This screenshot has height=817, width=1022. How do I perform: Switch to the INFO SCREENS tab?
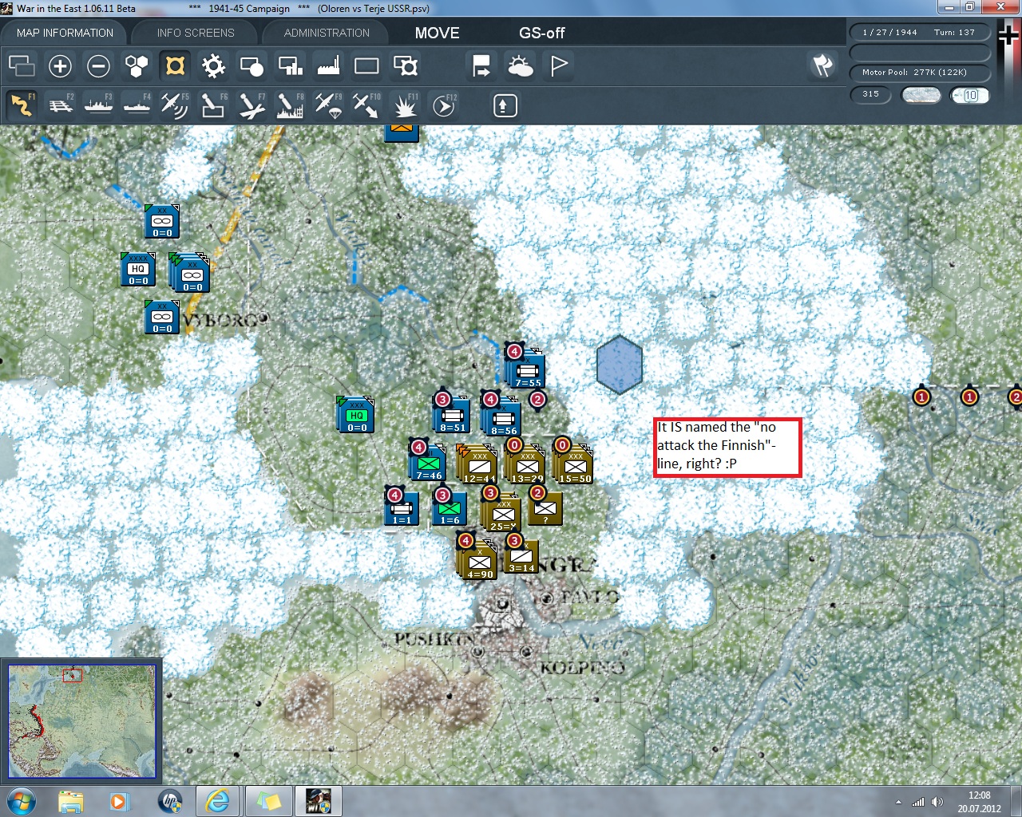point(196,33)
